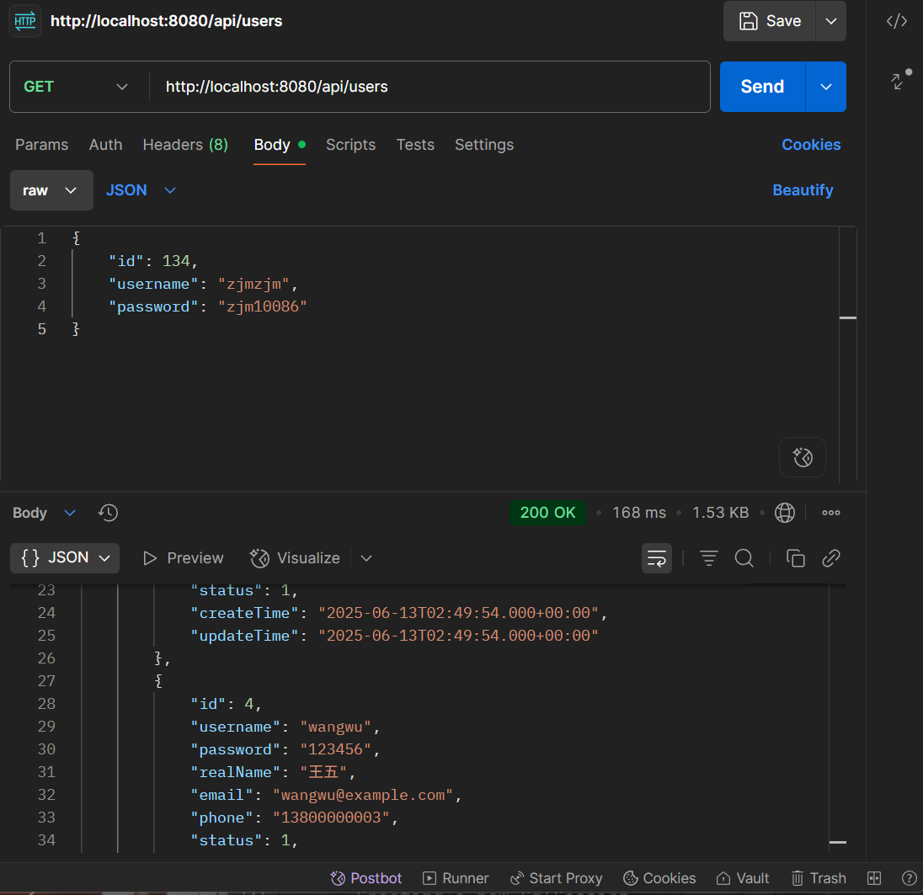Switch to the Scripts tab

click(x=351, y=145)
